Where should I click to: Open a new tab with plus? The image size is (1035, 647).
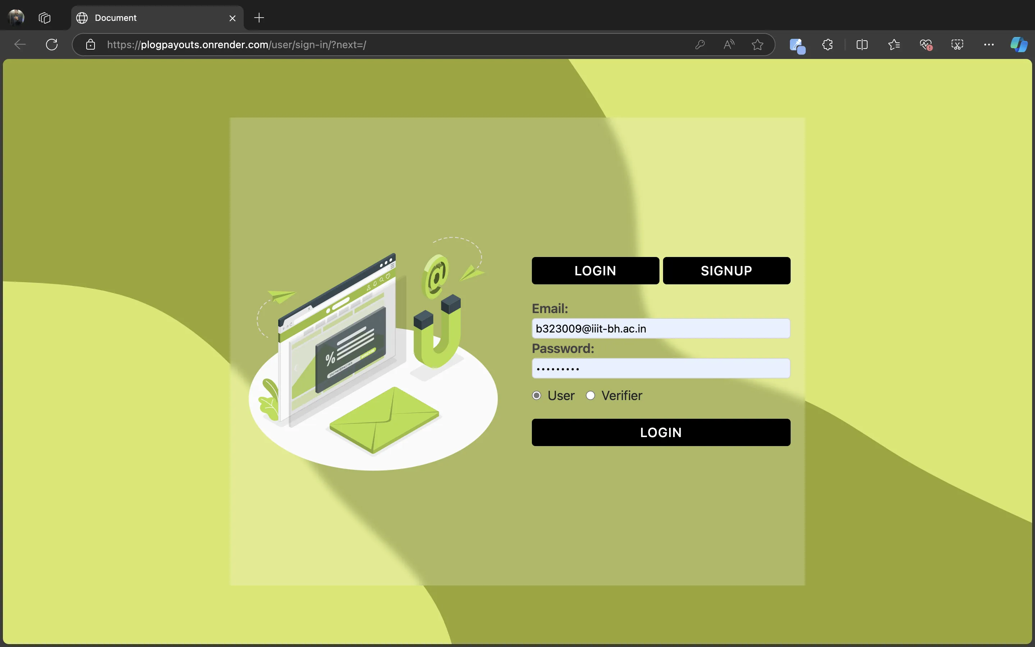(259, 18)
